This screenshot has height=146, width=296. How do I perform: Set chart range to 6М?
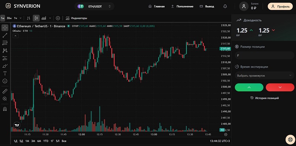pos(39,141)
